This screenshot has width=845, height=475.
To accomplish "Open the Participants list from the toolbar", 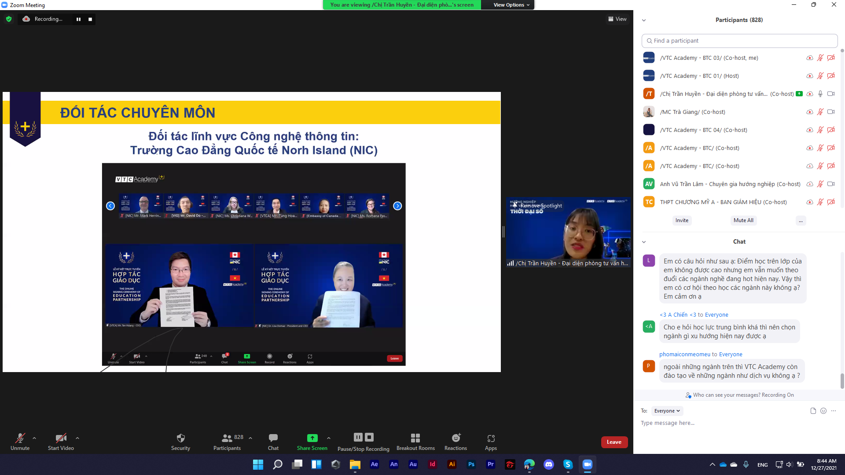I will click(x=227, y=441).
